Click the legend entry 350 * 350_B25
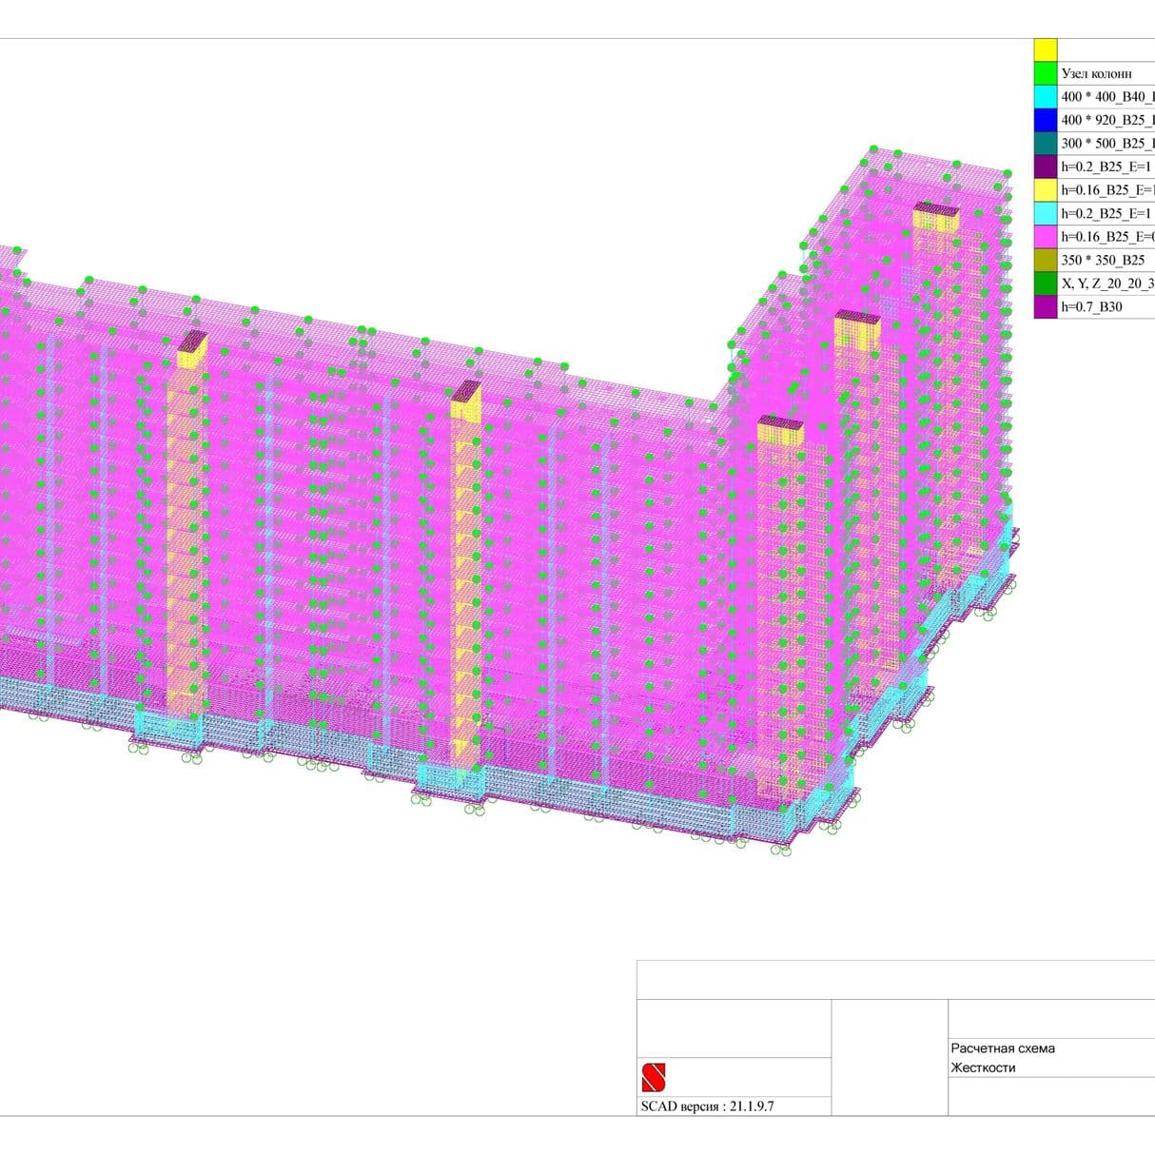 1103,260
